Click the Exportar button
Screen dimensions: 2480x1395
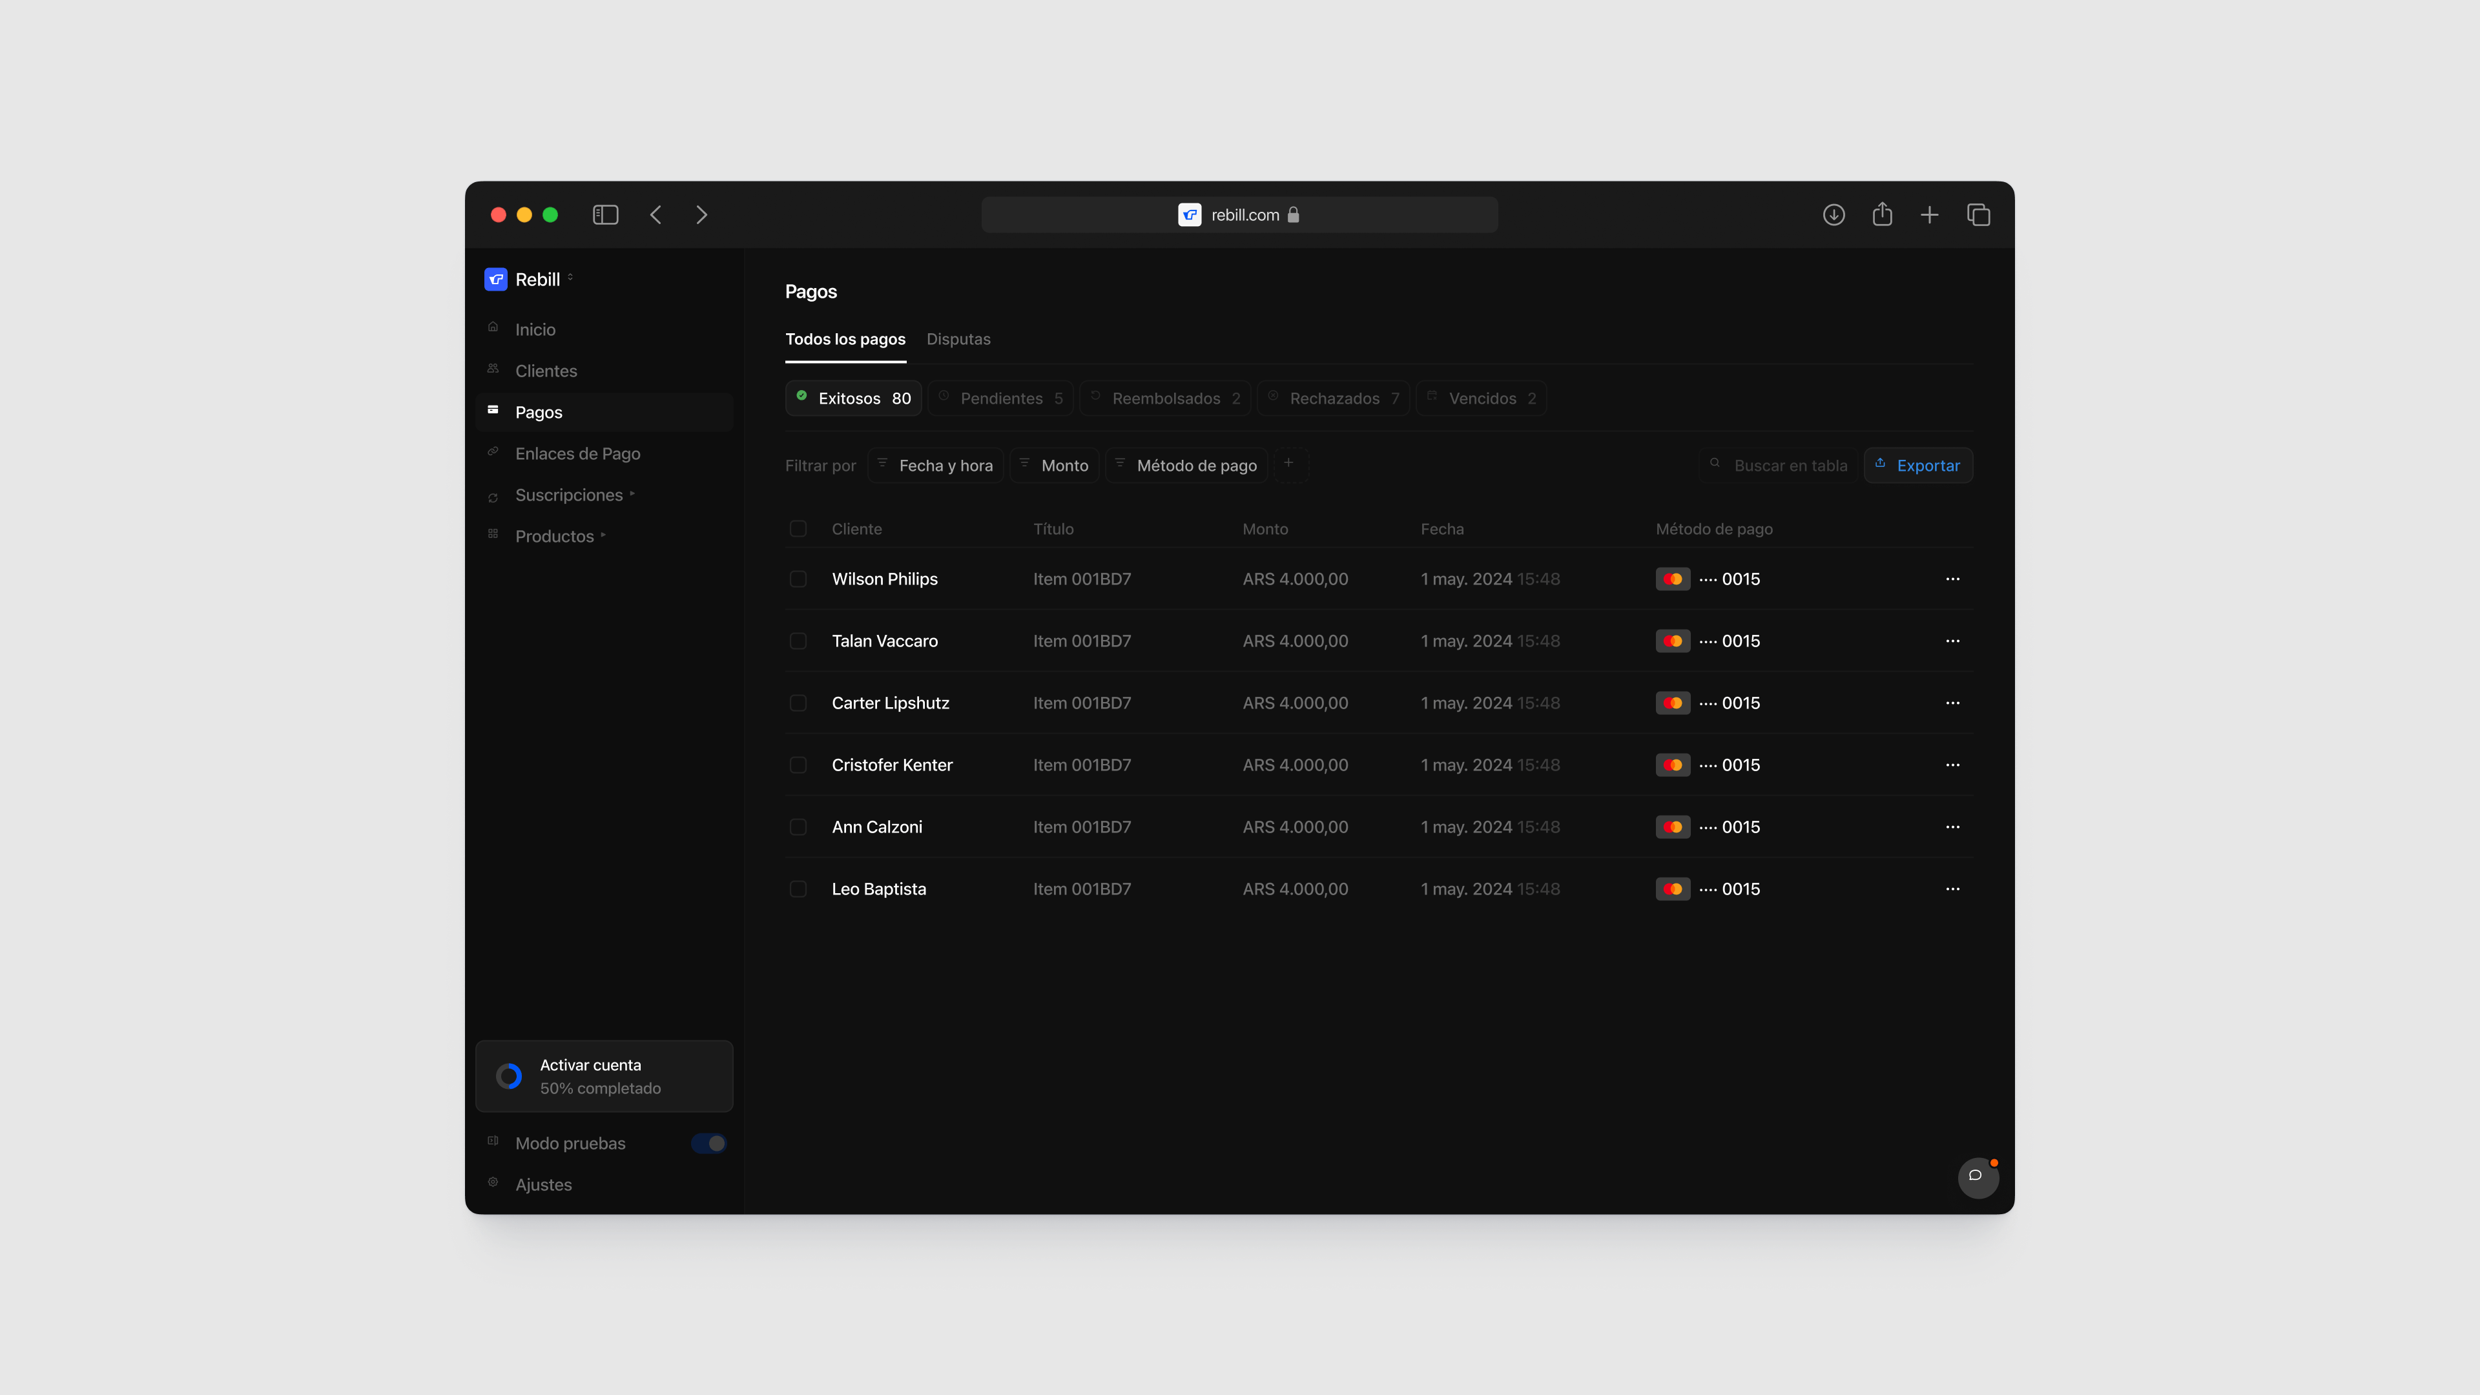(x=1919, y=465)
